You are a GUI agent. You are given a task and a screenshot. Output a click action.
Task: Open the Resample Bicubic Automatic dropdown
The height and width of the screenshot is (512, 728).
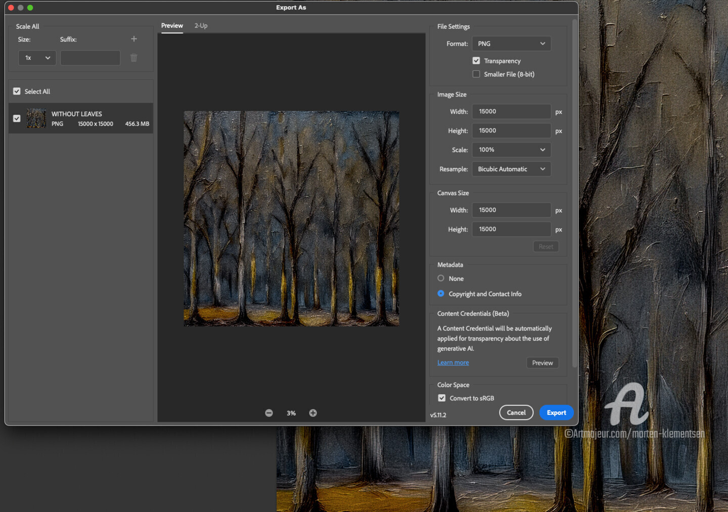(x=511, y=169)
